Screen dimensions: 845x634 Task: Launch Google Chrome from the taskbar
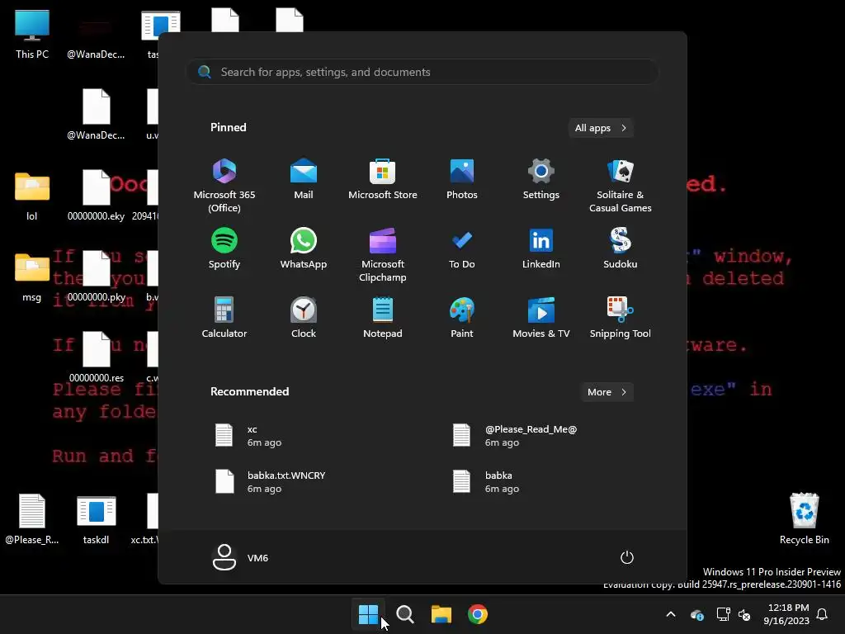478,614
